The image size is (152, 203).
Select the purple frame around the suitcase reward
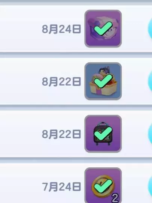click(103, 134)
